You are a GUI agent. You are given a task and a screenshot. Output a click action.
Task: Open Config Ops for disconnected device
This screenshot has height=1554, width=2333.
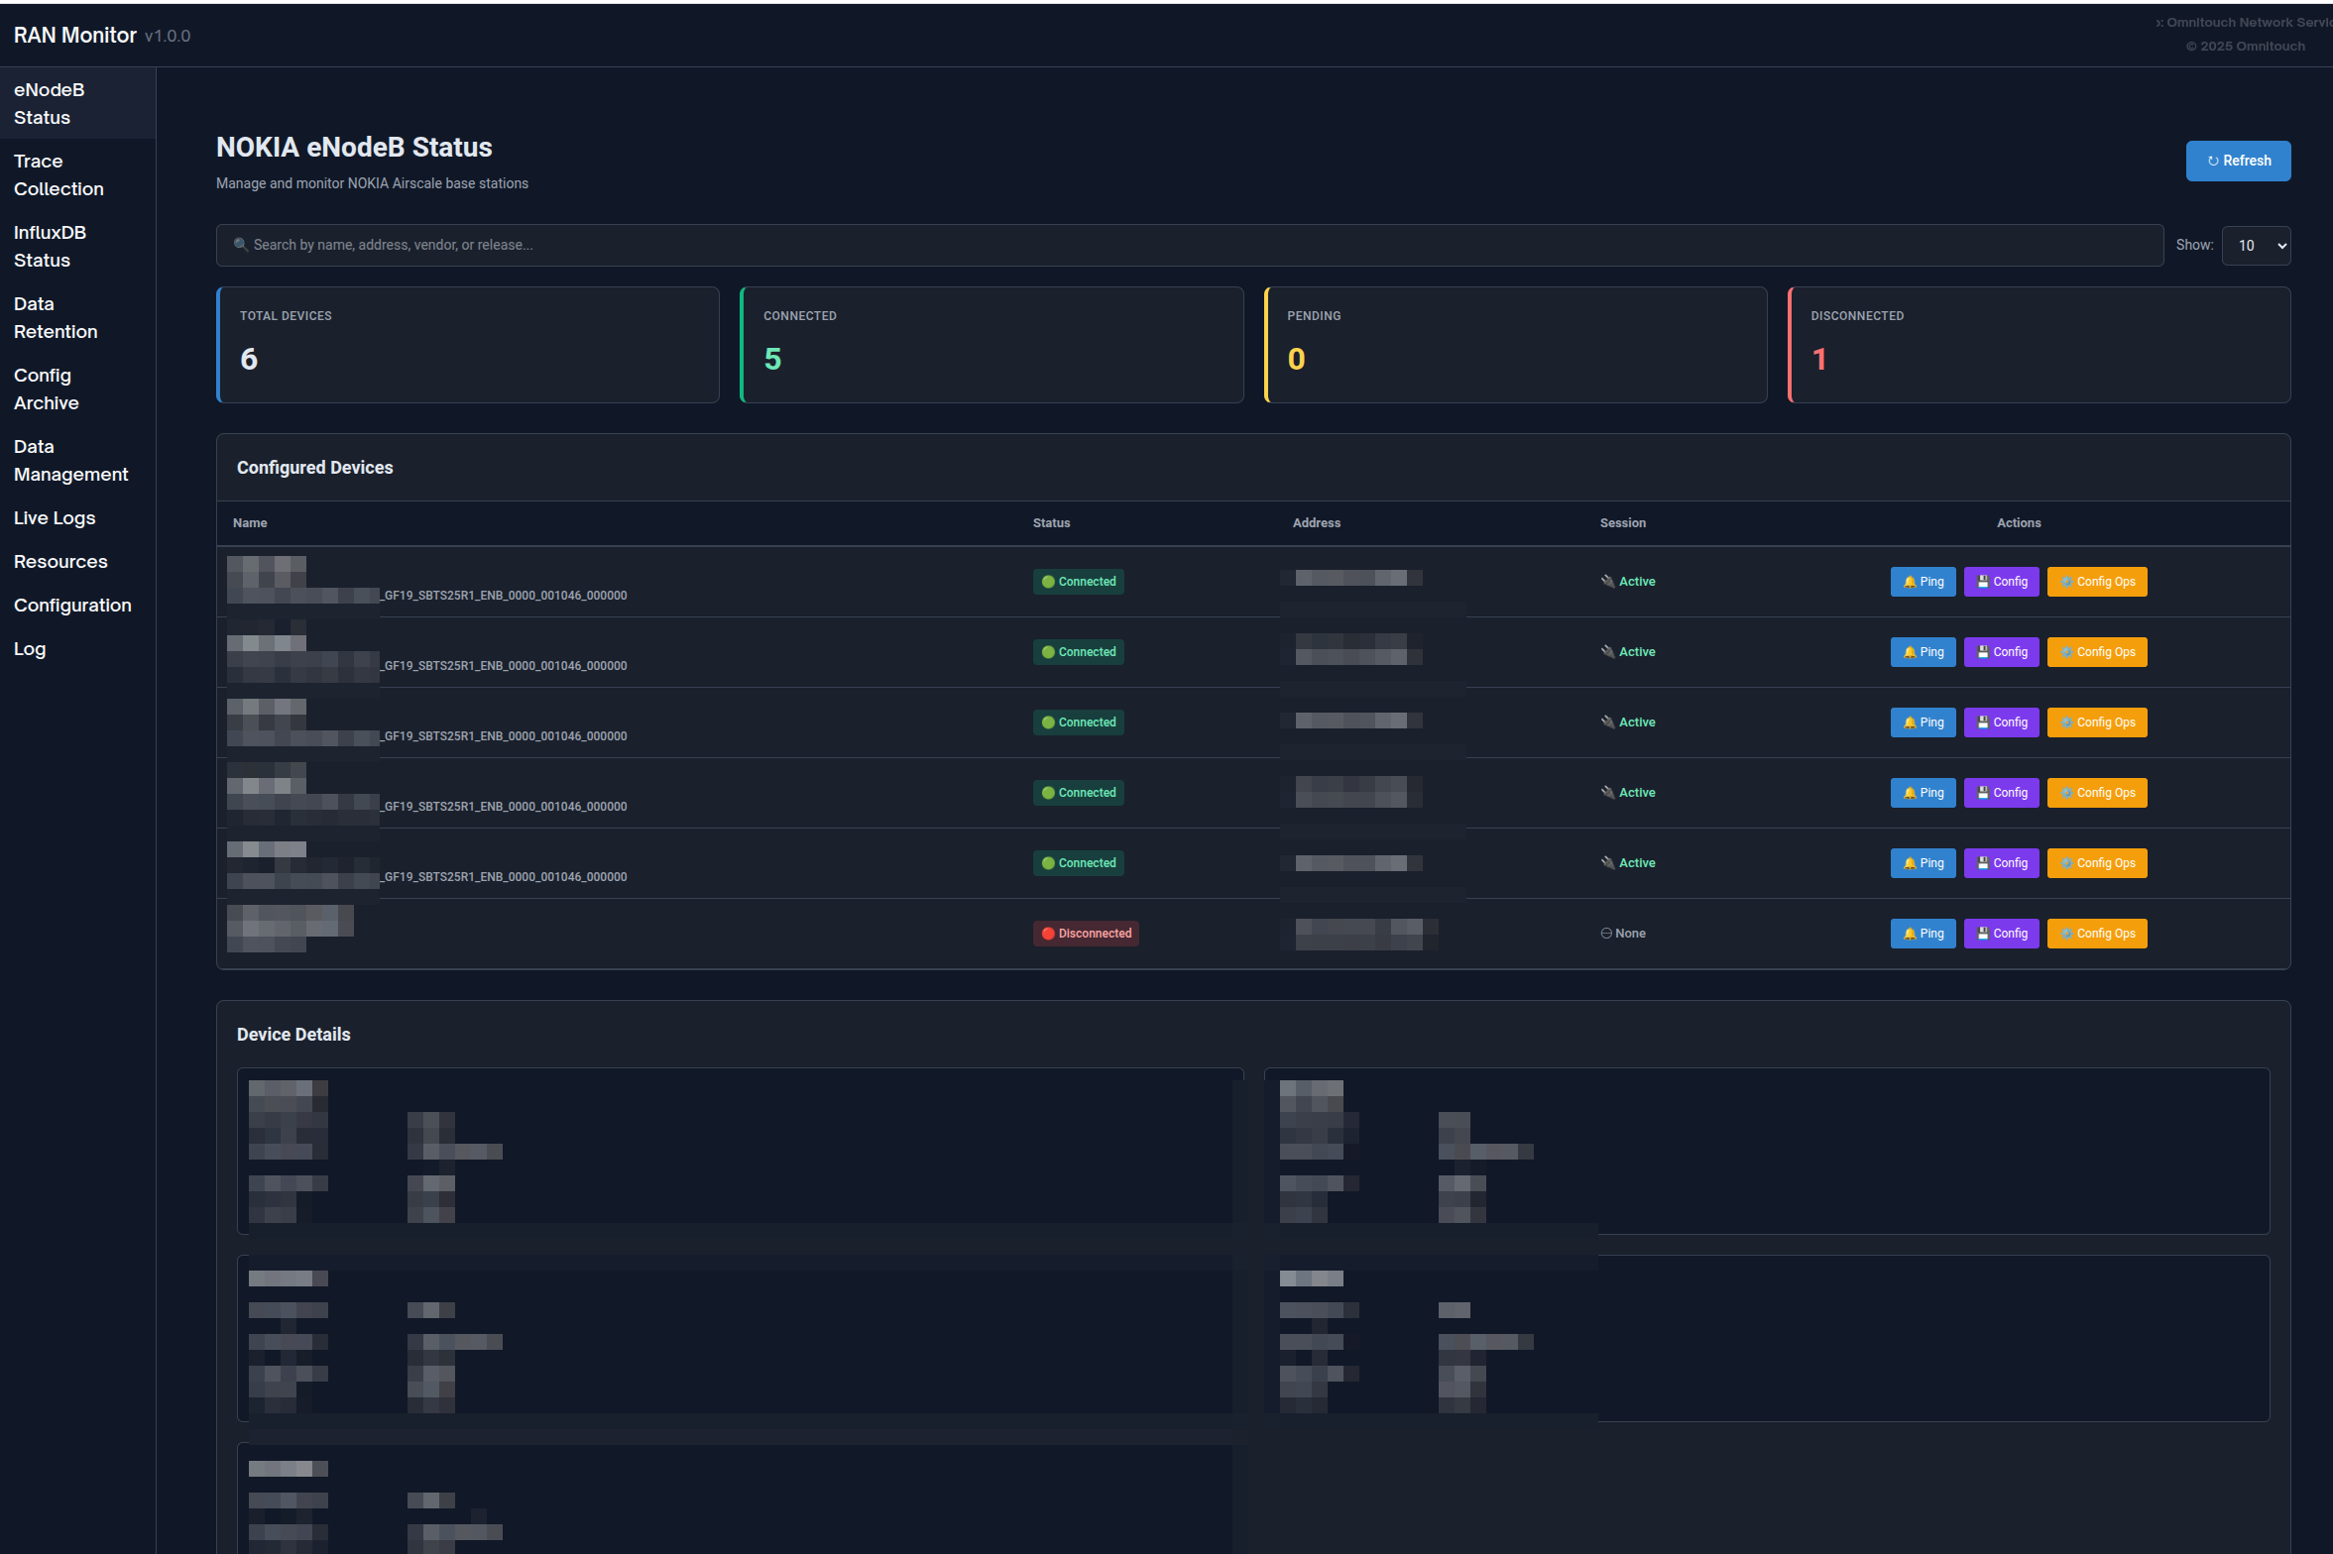coord(2096,934)
